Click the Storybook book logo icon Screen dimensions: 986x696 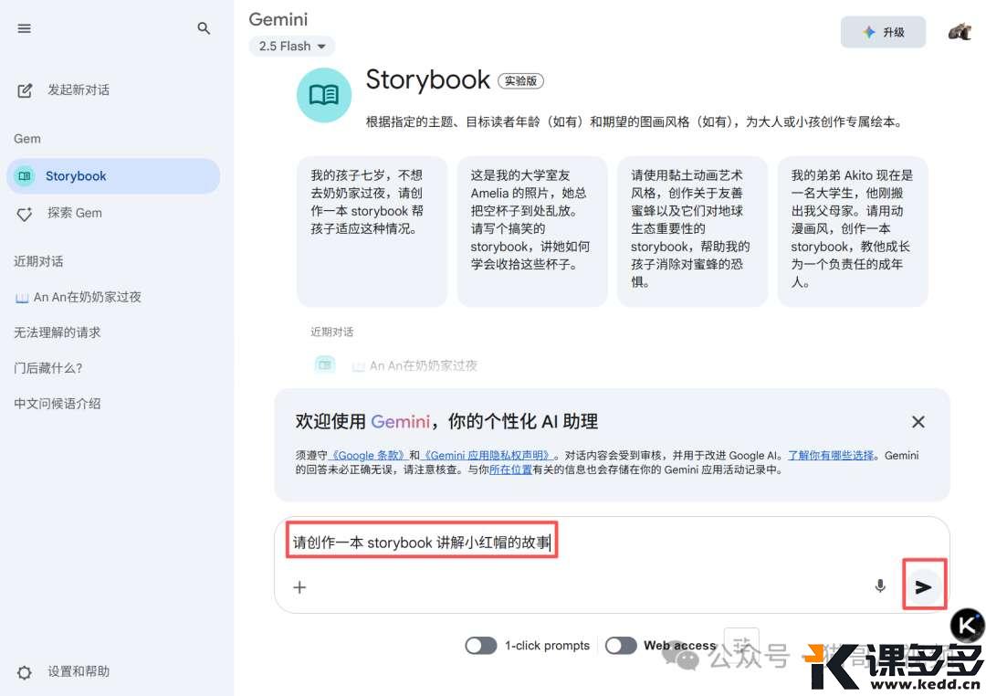pyautogui.click(x=324, y=95)
